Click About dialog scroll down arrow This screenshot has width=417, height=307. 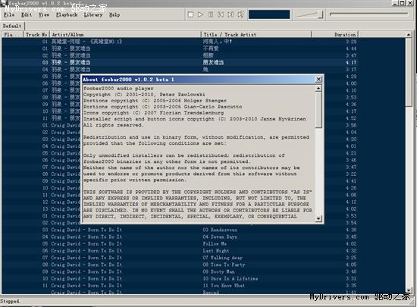(x=318, y=219)
